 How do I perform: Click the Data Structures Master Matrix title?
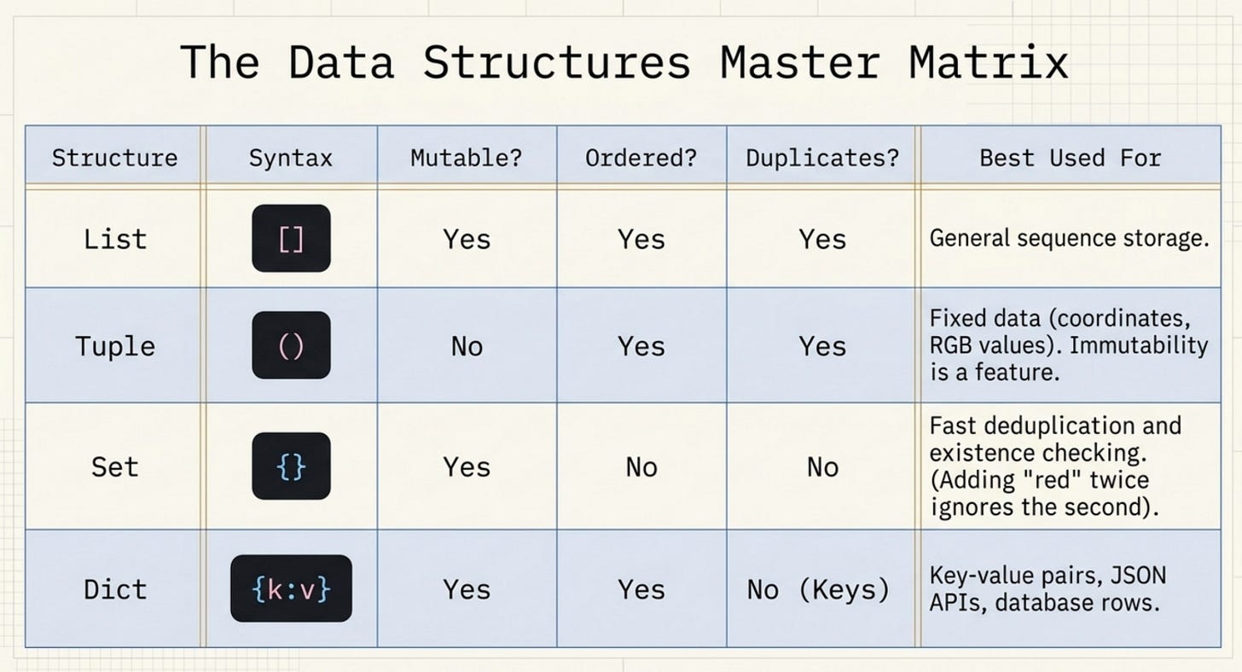(624, 62)
